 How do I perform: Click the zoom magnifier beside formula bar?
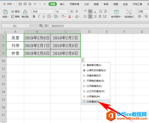coord(41,26)
